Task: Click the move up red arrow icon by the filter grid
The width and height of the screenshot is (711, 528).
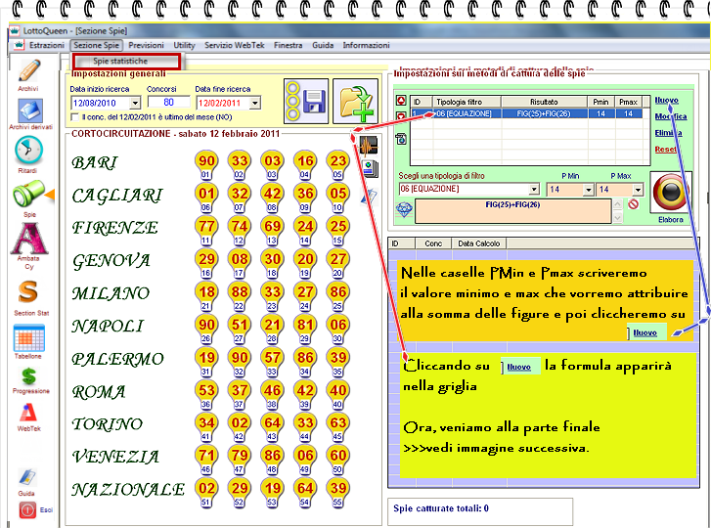Action: (401, 101)
